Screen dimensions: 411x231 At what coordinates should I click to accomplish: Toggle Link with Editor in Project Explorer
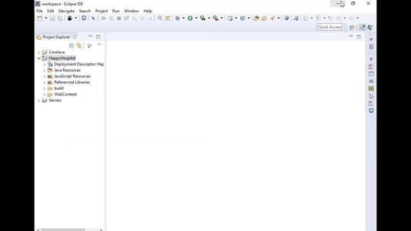pos(79,46)
